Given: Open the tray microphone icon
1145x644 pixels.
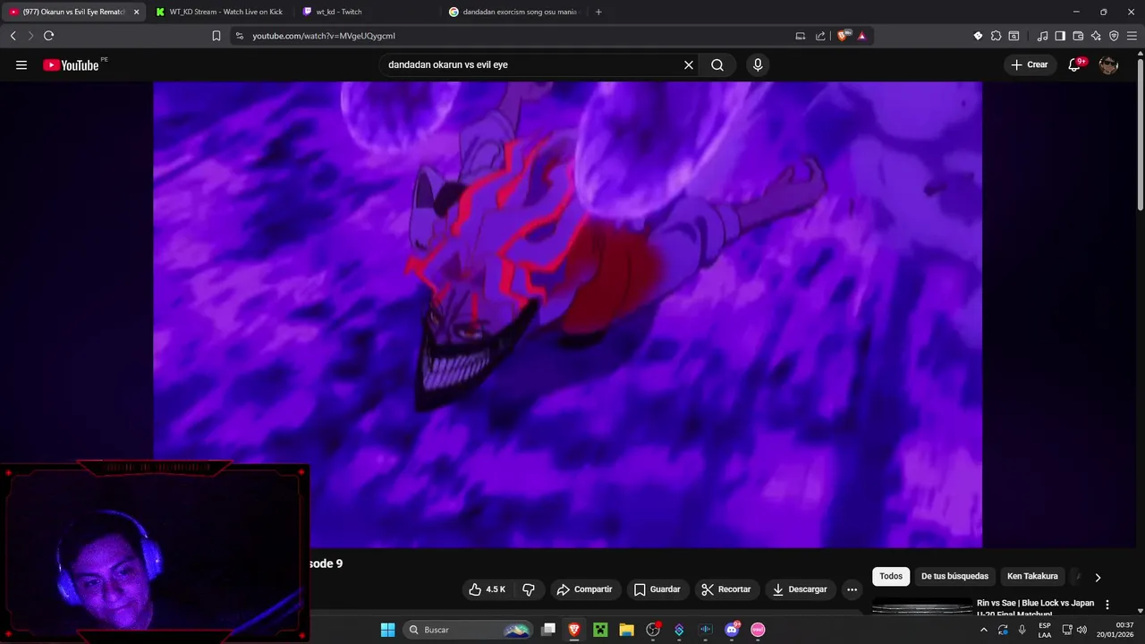Looking at the screenshot, I should click(x=1022, y=630).
